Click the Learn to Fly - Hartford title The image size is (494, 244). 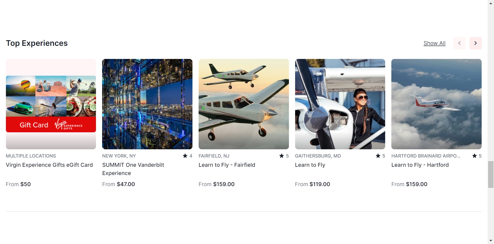coord(420,165)
